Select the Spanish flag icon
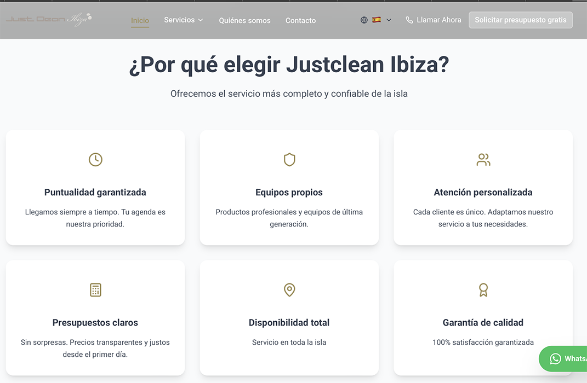The height and width of the screenshot is (383, 587). [x=377, y=20]
